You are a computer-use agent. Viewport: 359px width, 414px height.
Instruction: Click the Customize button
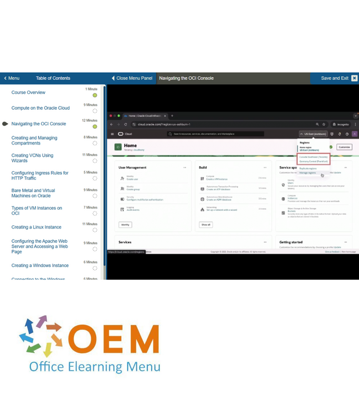[344, 147]
